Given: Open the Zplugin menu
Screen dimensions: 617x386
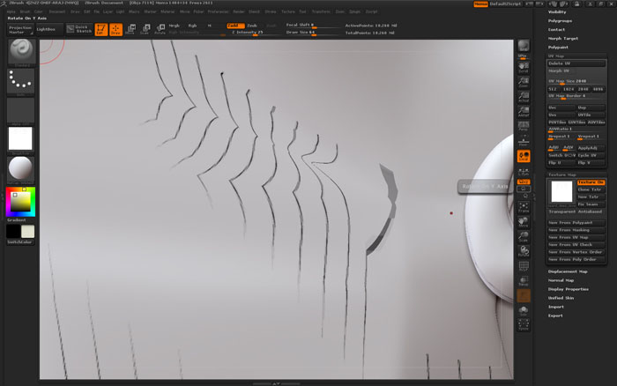Looking at the screenshot, I should (354, 11).
